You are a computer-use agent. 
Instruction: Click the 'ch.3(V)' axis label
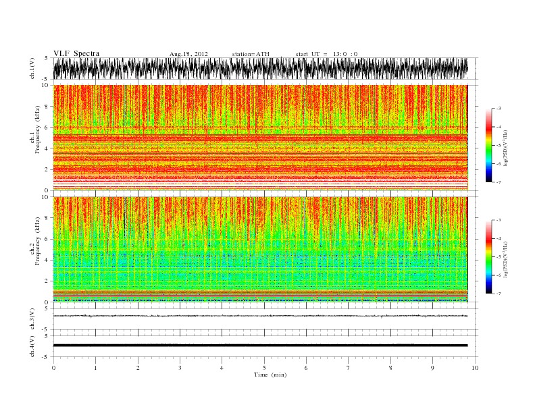(32, 320)
